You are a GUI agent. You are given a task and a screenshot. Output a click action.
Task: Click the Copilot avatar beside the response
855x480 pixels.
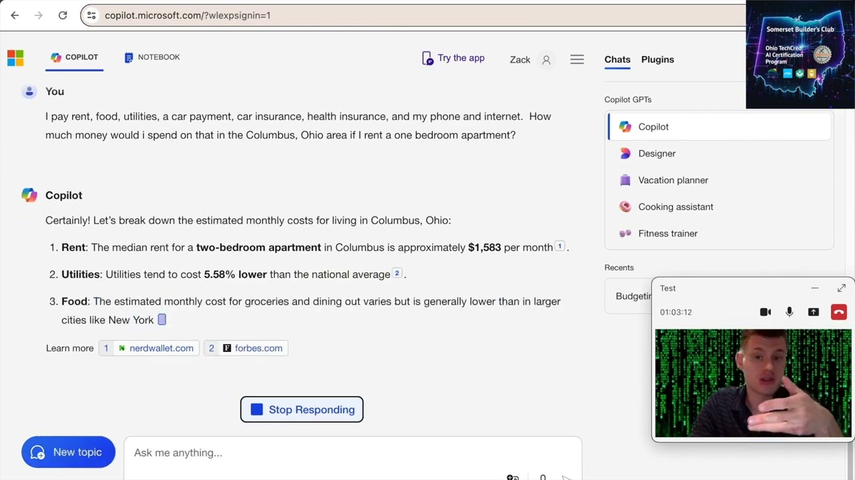click(29, 195)
